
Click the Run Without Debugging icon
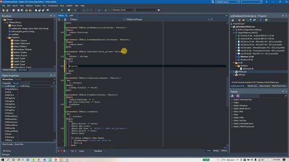point(69,10)
